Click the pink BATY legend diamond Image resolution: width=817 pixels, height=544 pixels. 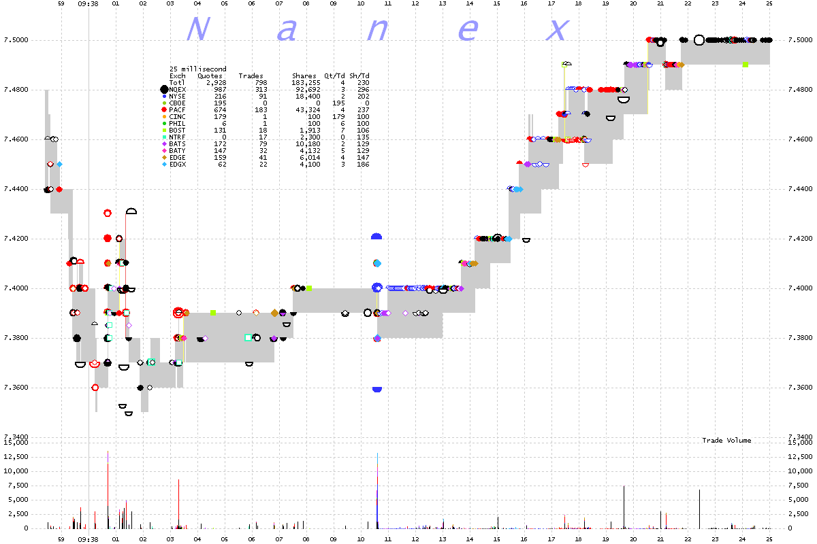click(164, 151)
